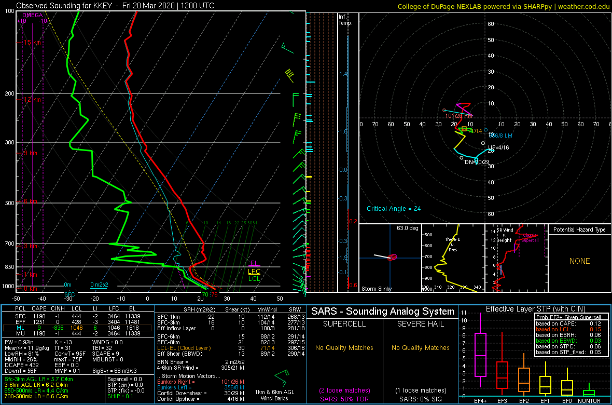Click the 'Sfc-3km AGL LR = 5.7 C/km' text
Screen dimensions: 612x405
click(38, 379)
